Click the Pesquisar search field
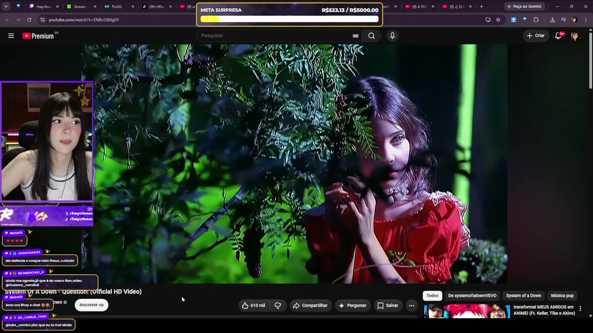 (277, 36)
